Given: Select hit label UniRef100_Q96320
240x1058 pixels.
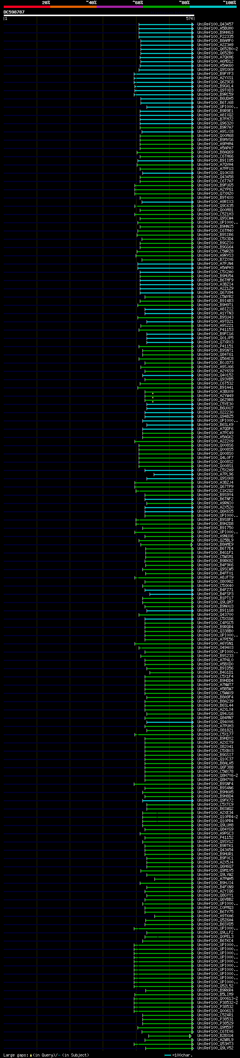Looking at the screenshot, I should pyautogui.click(x=215, y=123).
